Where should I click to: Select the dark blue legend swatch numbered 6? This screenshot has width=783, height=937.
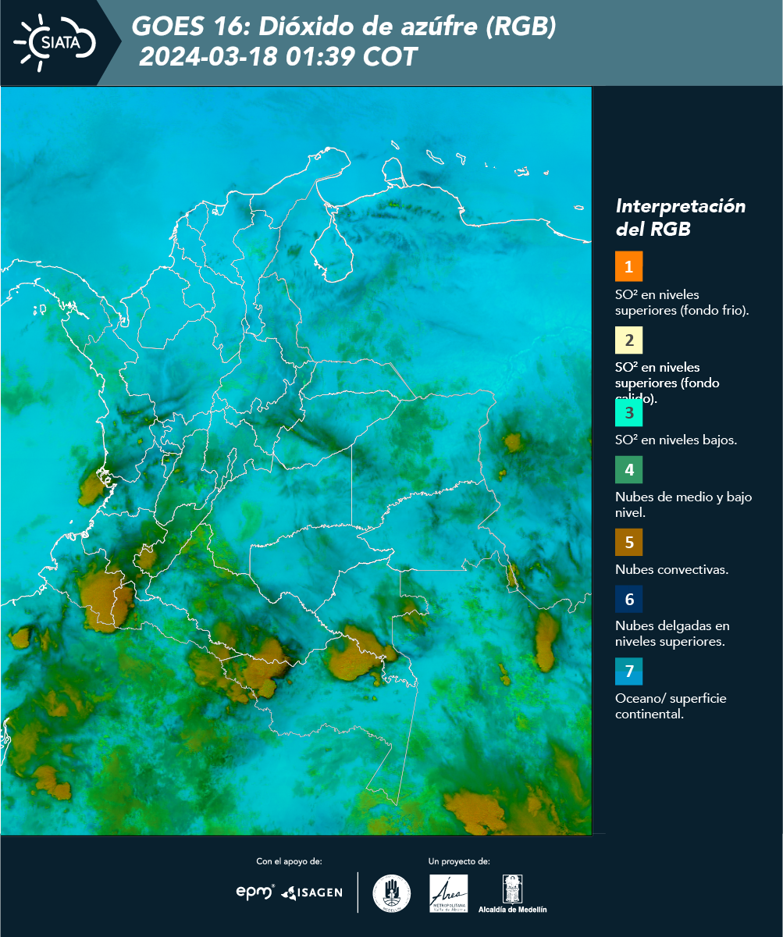[628, 599]
